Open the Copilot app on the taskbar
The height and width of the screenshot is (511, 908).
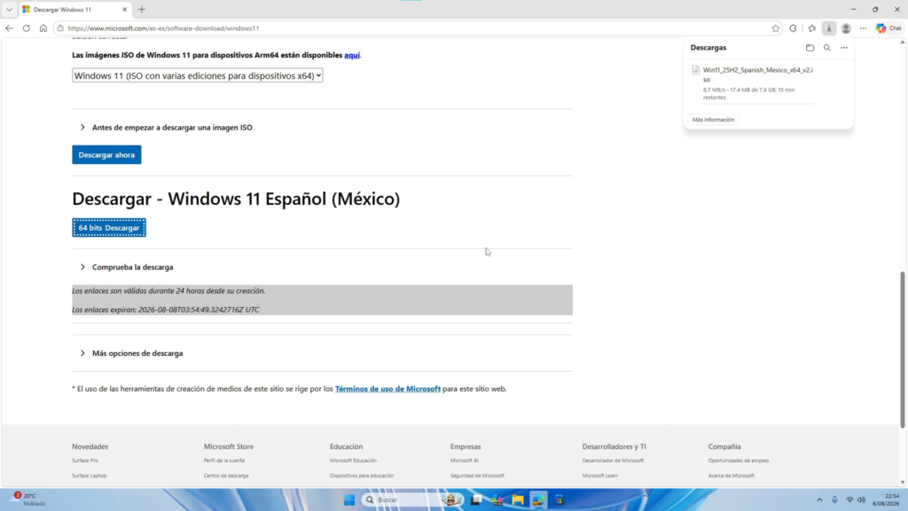[x=497, y=500]
